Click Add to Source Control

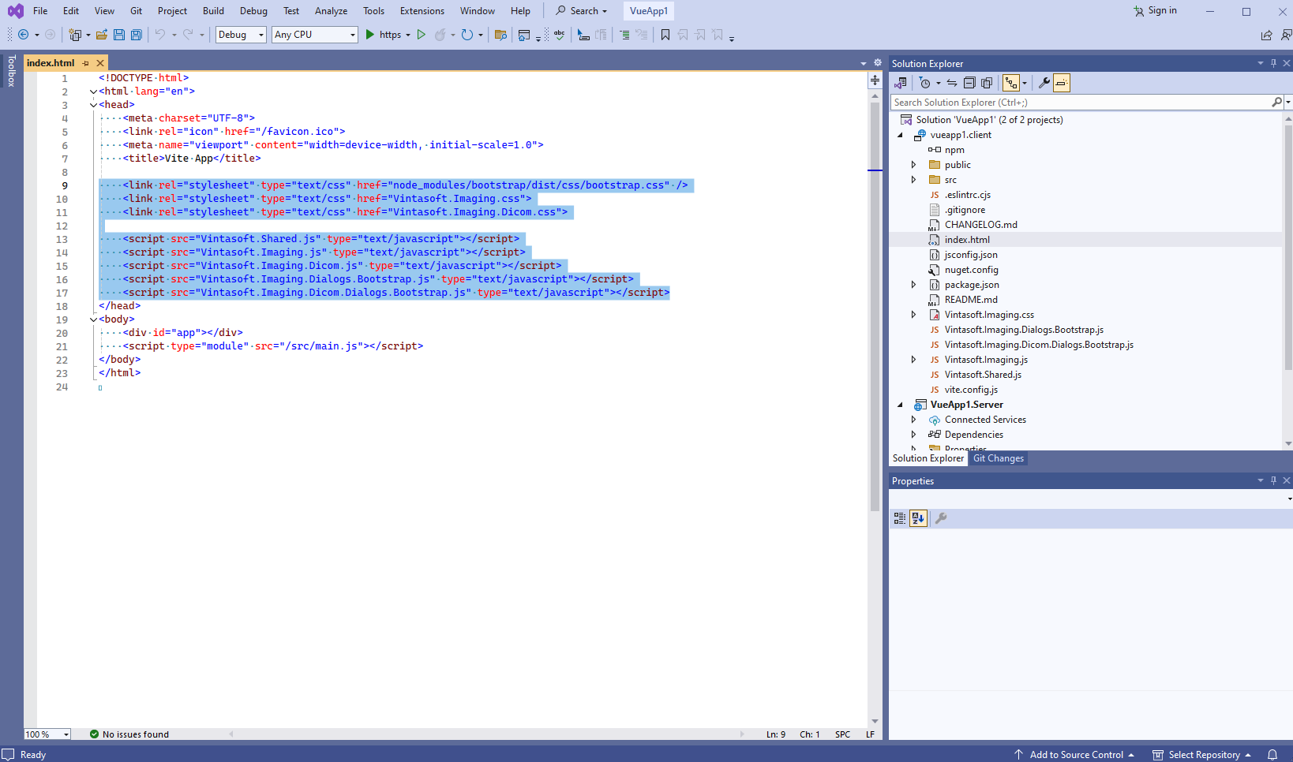(1074, 755)
